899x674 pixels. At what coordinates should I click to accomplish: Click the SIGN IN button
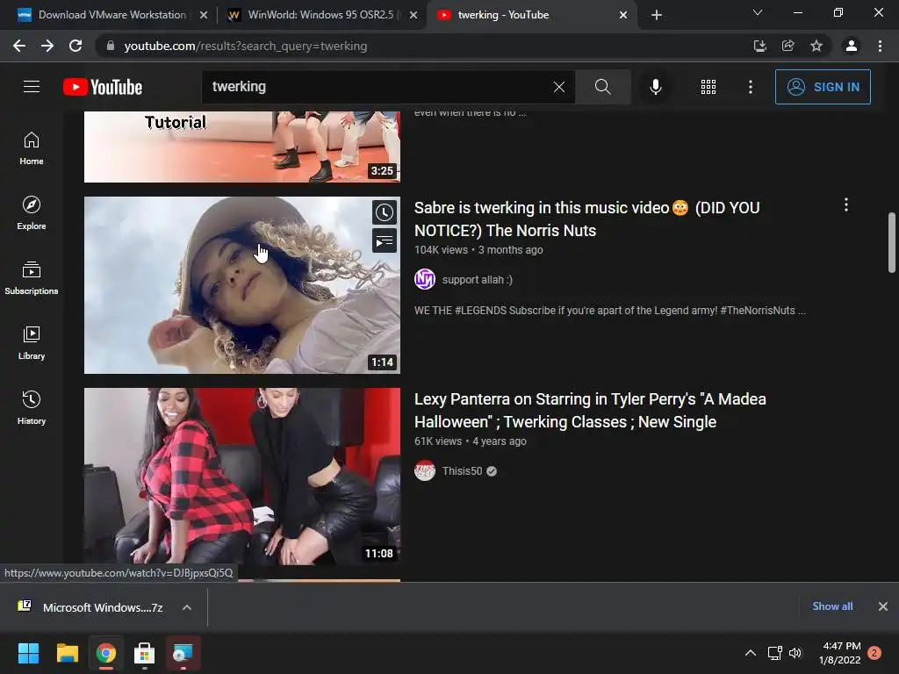click(x=823, y=87)
